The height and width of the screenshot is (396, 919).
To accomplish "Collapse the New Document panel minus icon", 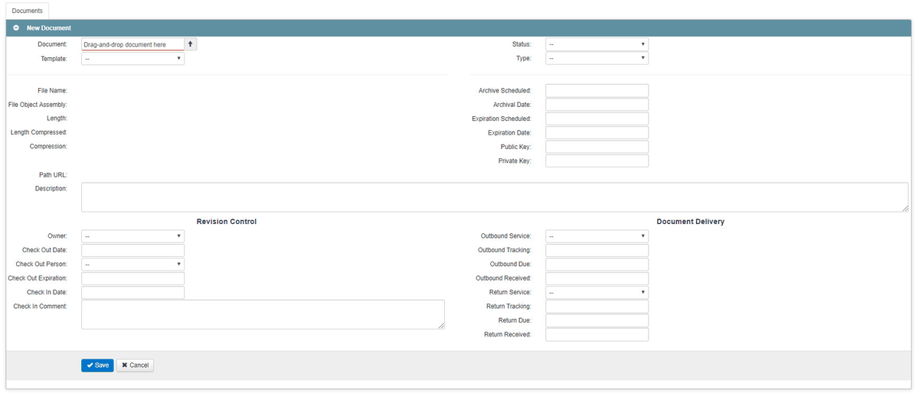I will (16, 28).
